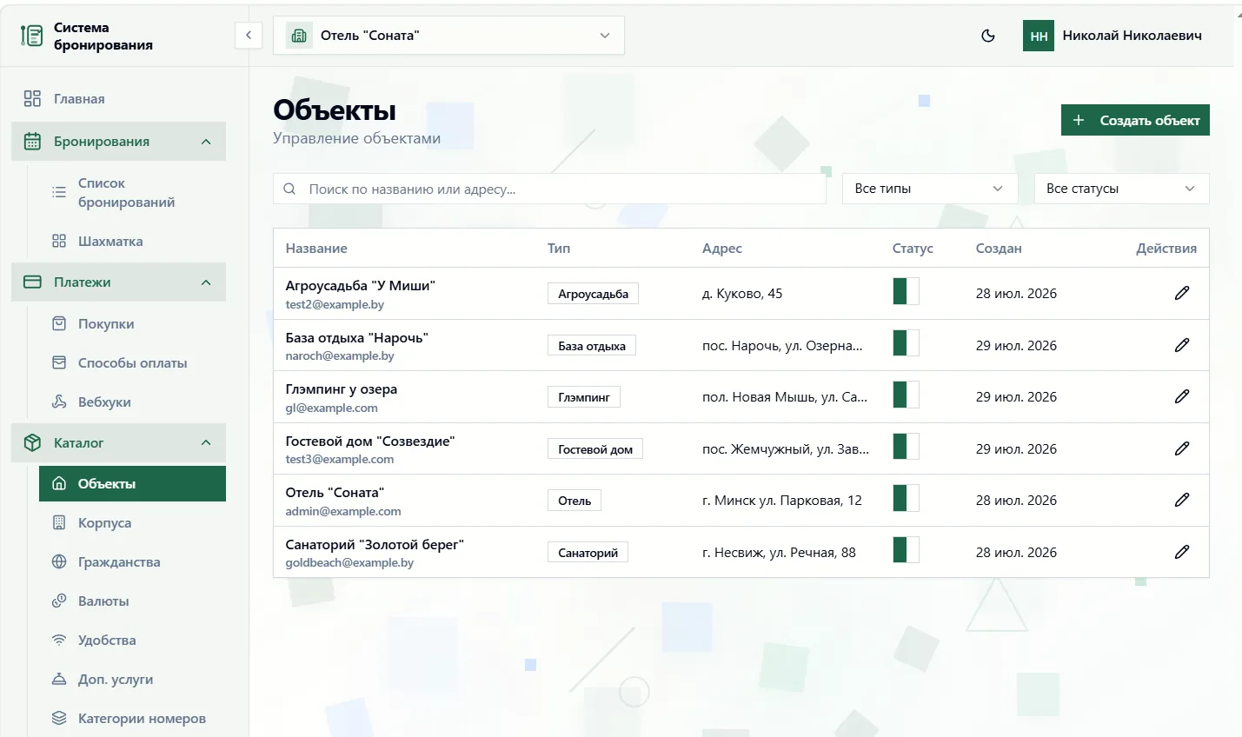The height and width of the screenshot is (737, 1242).
Task: Open the Все типы filter dropdown
Action: tap(930, 189)
